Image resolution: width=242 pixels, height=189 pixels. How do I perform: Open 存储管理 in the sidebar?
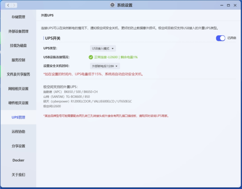[x=19, y=17]
